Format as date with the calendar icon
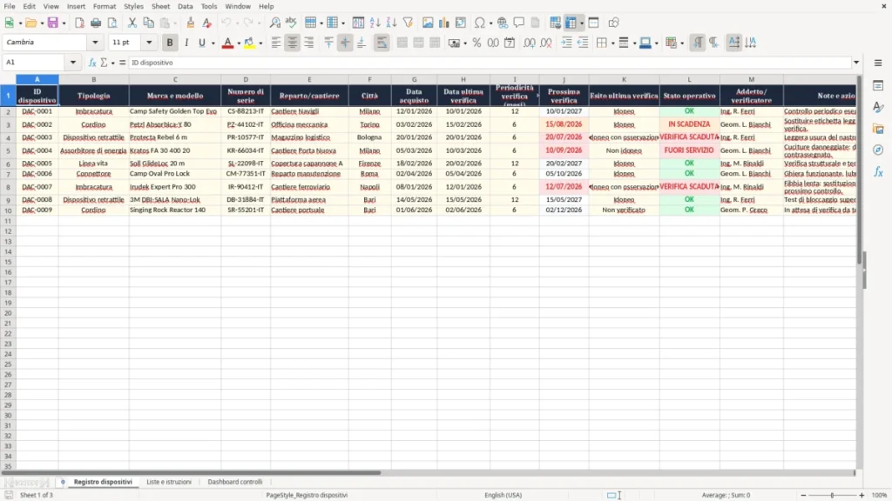This screenshot has width=892, height=501. coord(510,43)
